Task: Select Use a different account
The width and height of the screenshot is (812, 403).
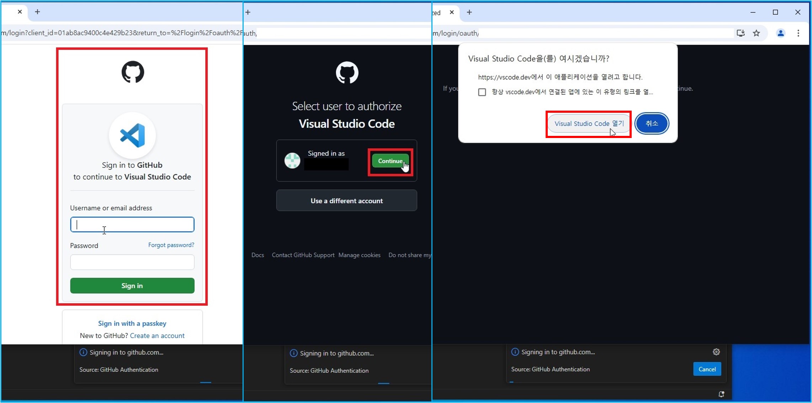Action: click(346, 201)
